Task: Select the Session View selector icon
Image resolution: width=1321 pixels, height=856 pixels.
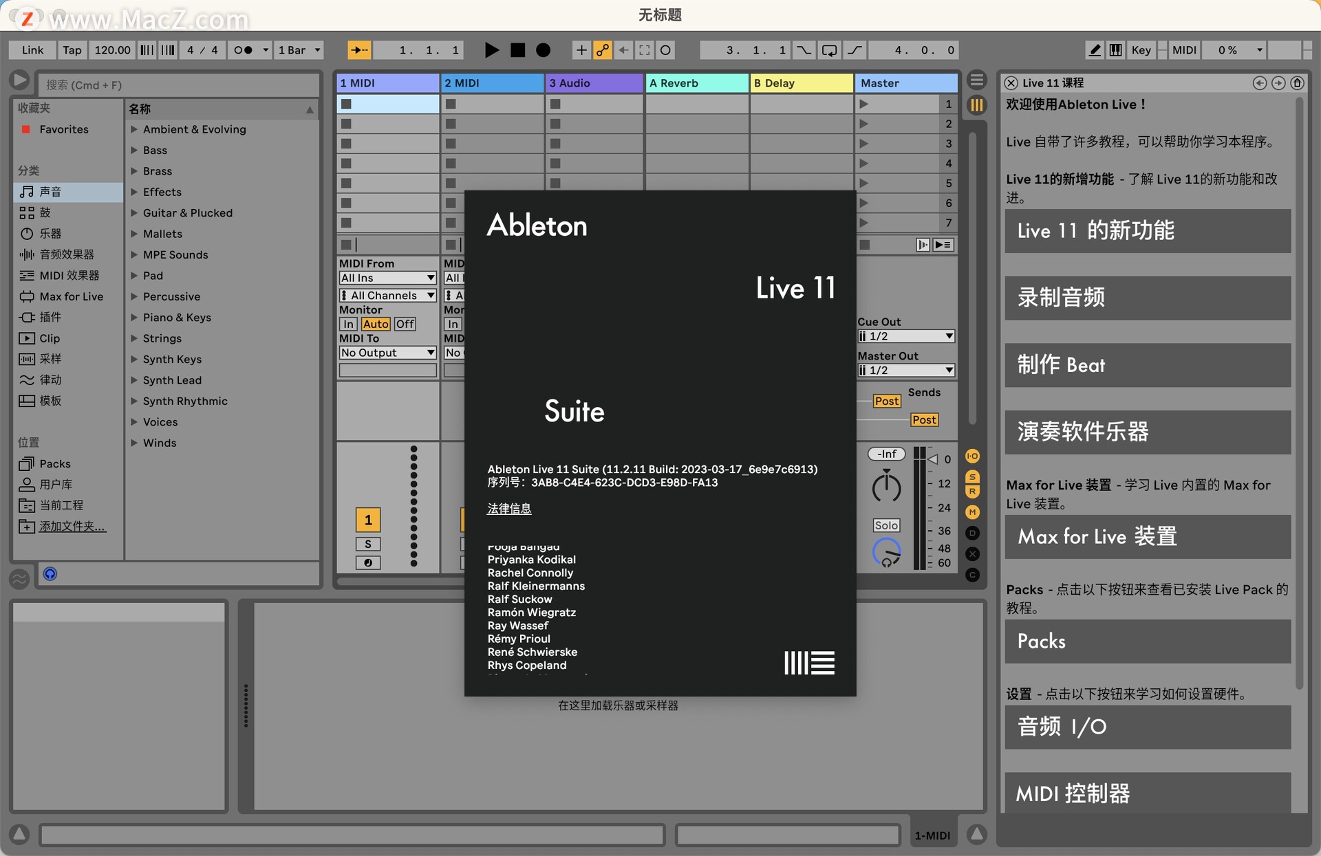Action: click(x=976, y=105)
